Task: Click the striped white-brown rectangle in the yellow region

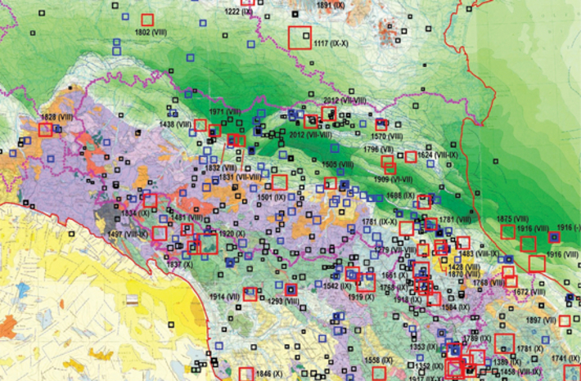Action: [131, 299]
